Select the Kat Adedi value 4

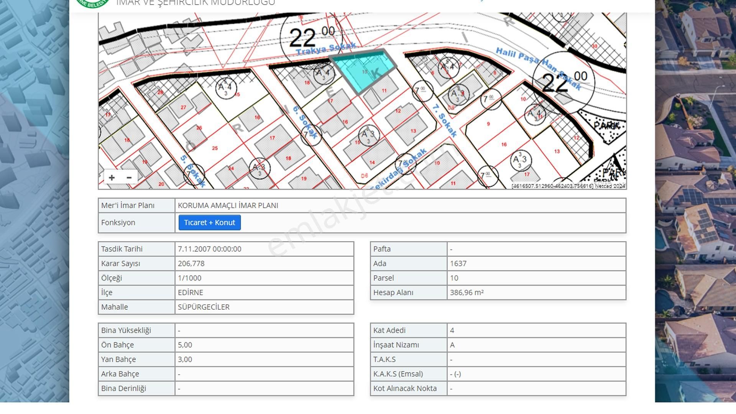(452, 330)
